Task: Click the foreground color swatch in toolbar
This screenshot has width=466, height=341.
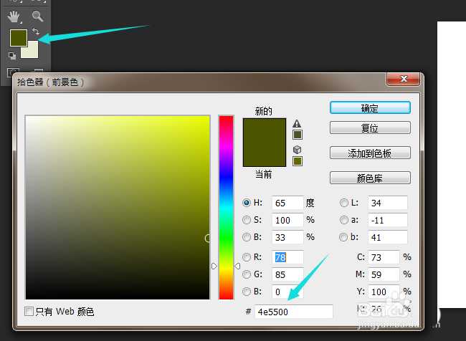Action: (19, 38)
